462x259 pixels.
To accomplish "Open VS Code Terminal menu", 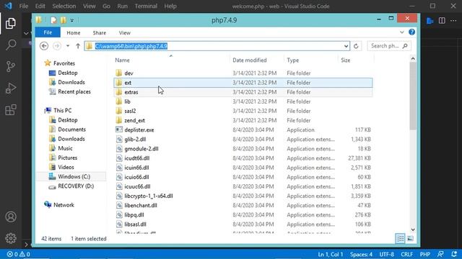I will click(146, 6).
